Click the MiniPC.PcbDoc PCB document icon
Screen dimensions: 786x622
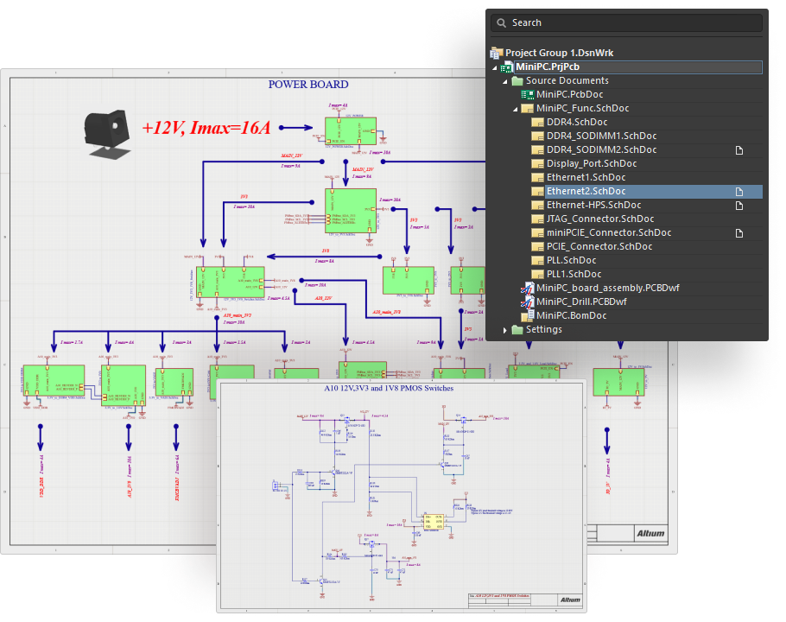click(x=527, y=94)
